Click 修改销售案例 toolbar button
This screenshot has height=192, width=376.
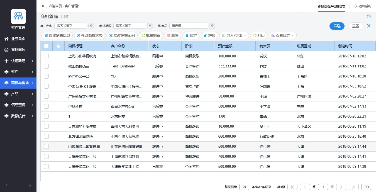point(122,35)
